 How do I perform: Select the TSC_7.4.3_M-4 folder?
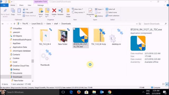45,37
